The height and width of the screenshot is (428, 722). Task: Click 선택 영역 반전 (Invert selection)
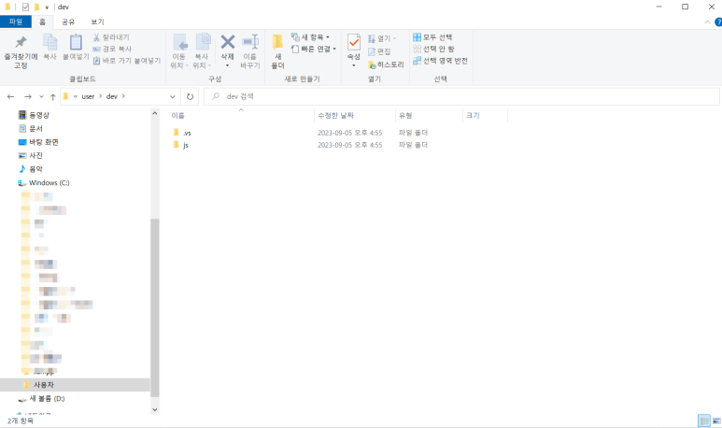440,61
